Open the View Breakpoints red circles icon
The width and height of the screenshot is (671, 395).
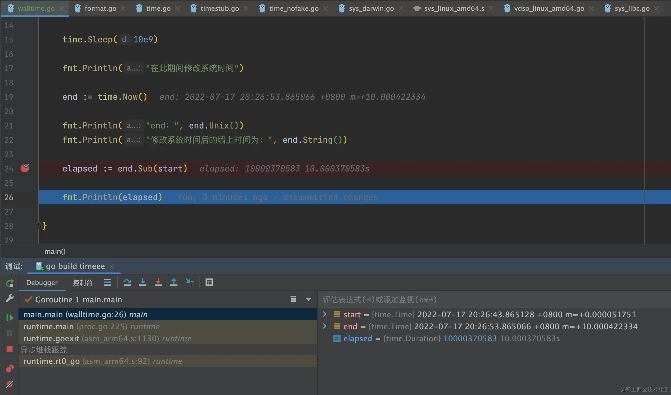(10, 369)
